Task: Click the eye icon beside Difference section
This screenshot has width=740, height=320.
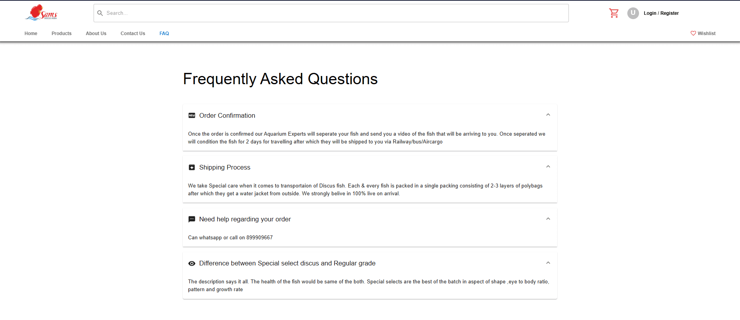Action: coord(192,263)
